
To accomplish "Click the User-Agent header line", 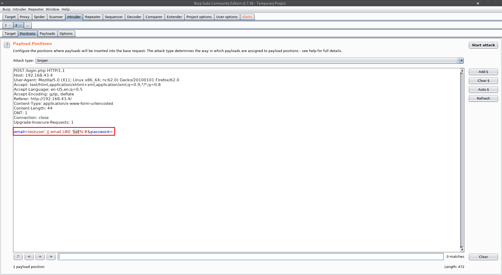I will click(x=96, y=80).
